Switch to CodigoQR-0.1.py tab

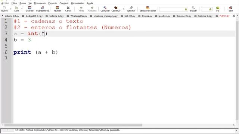tap(34, 16)
